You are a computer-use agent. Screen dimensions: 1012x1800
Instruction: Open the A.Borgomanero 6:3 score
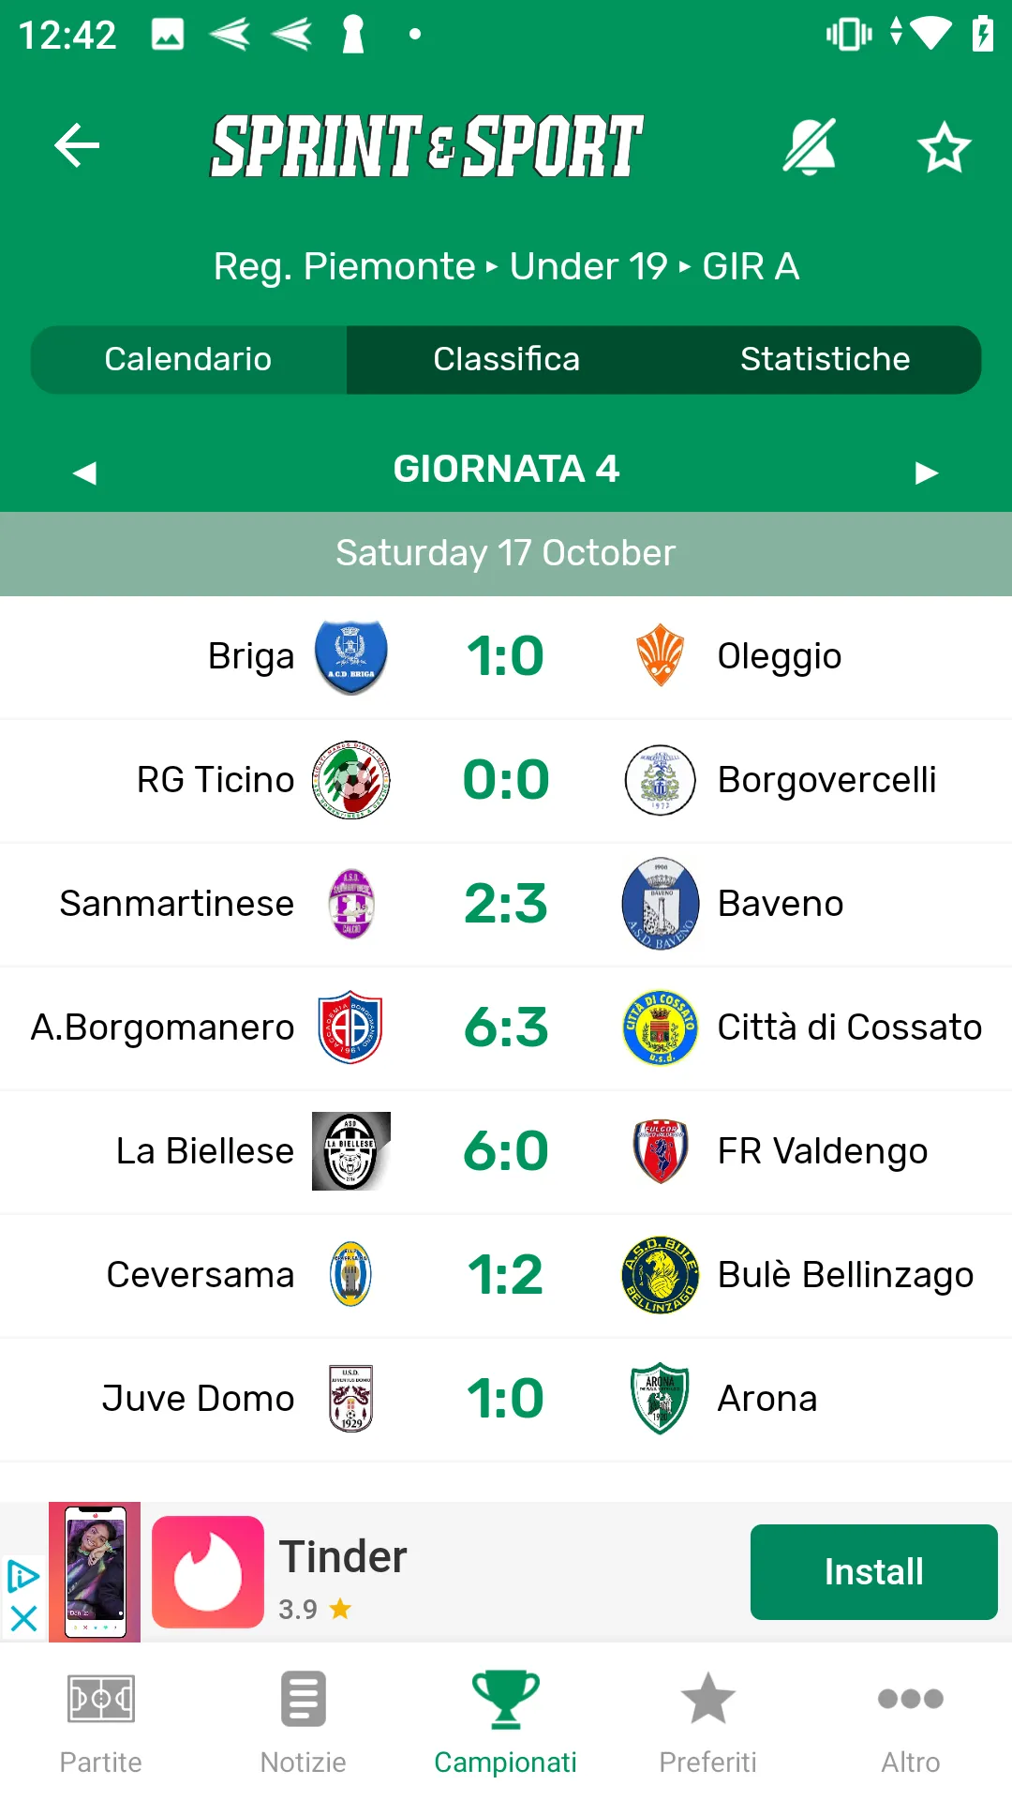[506, 1027]
